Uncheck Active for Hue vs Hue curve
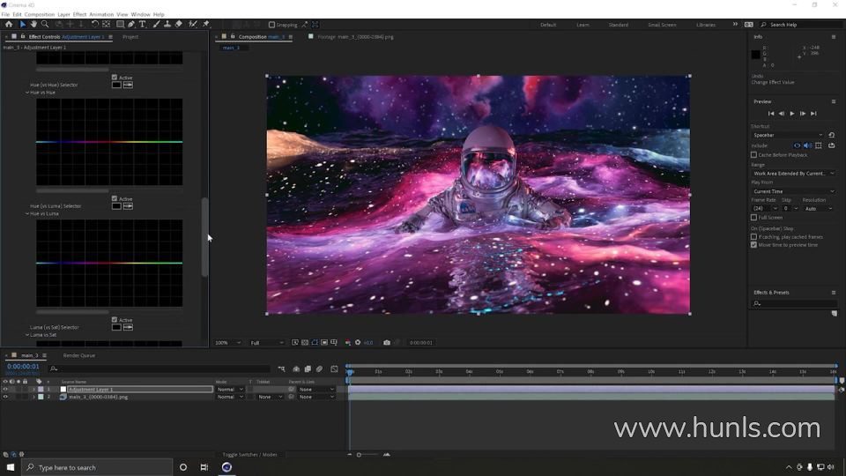The image size is (846, 476). (115, 78)
